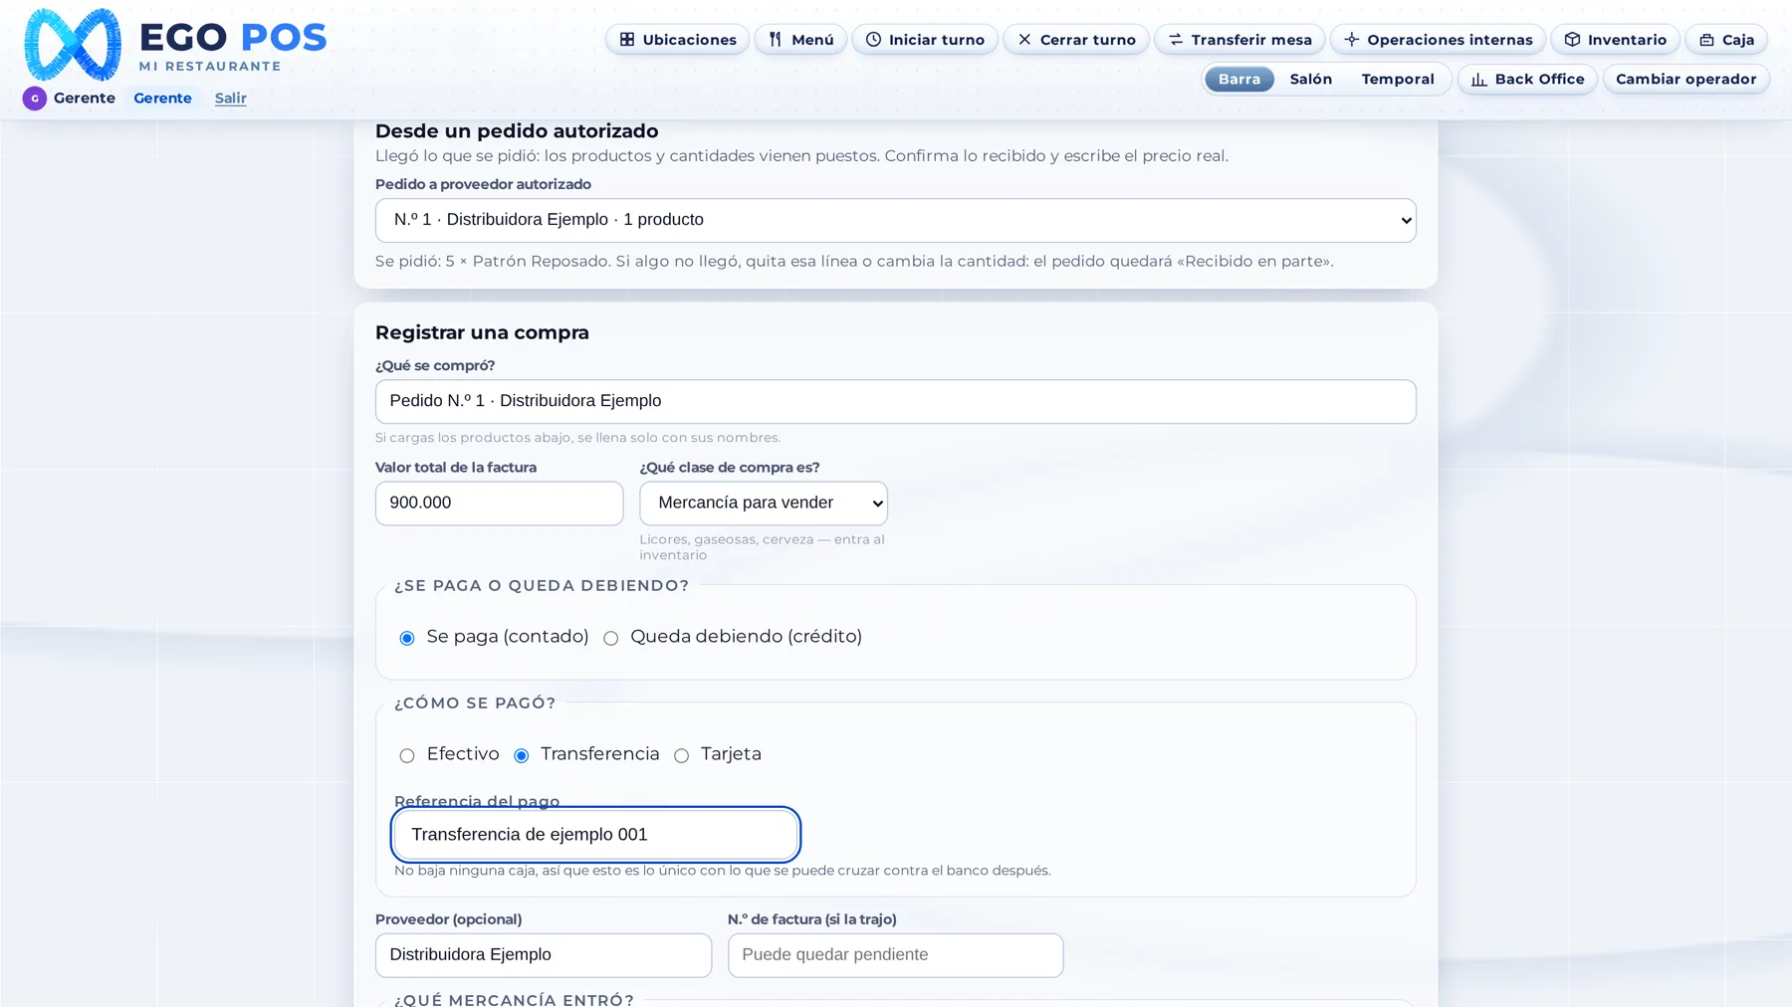Click the N.° de factura field

click(895, 955)
